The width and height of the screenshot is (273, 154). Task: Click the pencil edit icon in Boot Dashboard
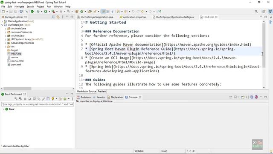click(x=44, y=99)
